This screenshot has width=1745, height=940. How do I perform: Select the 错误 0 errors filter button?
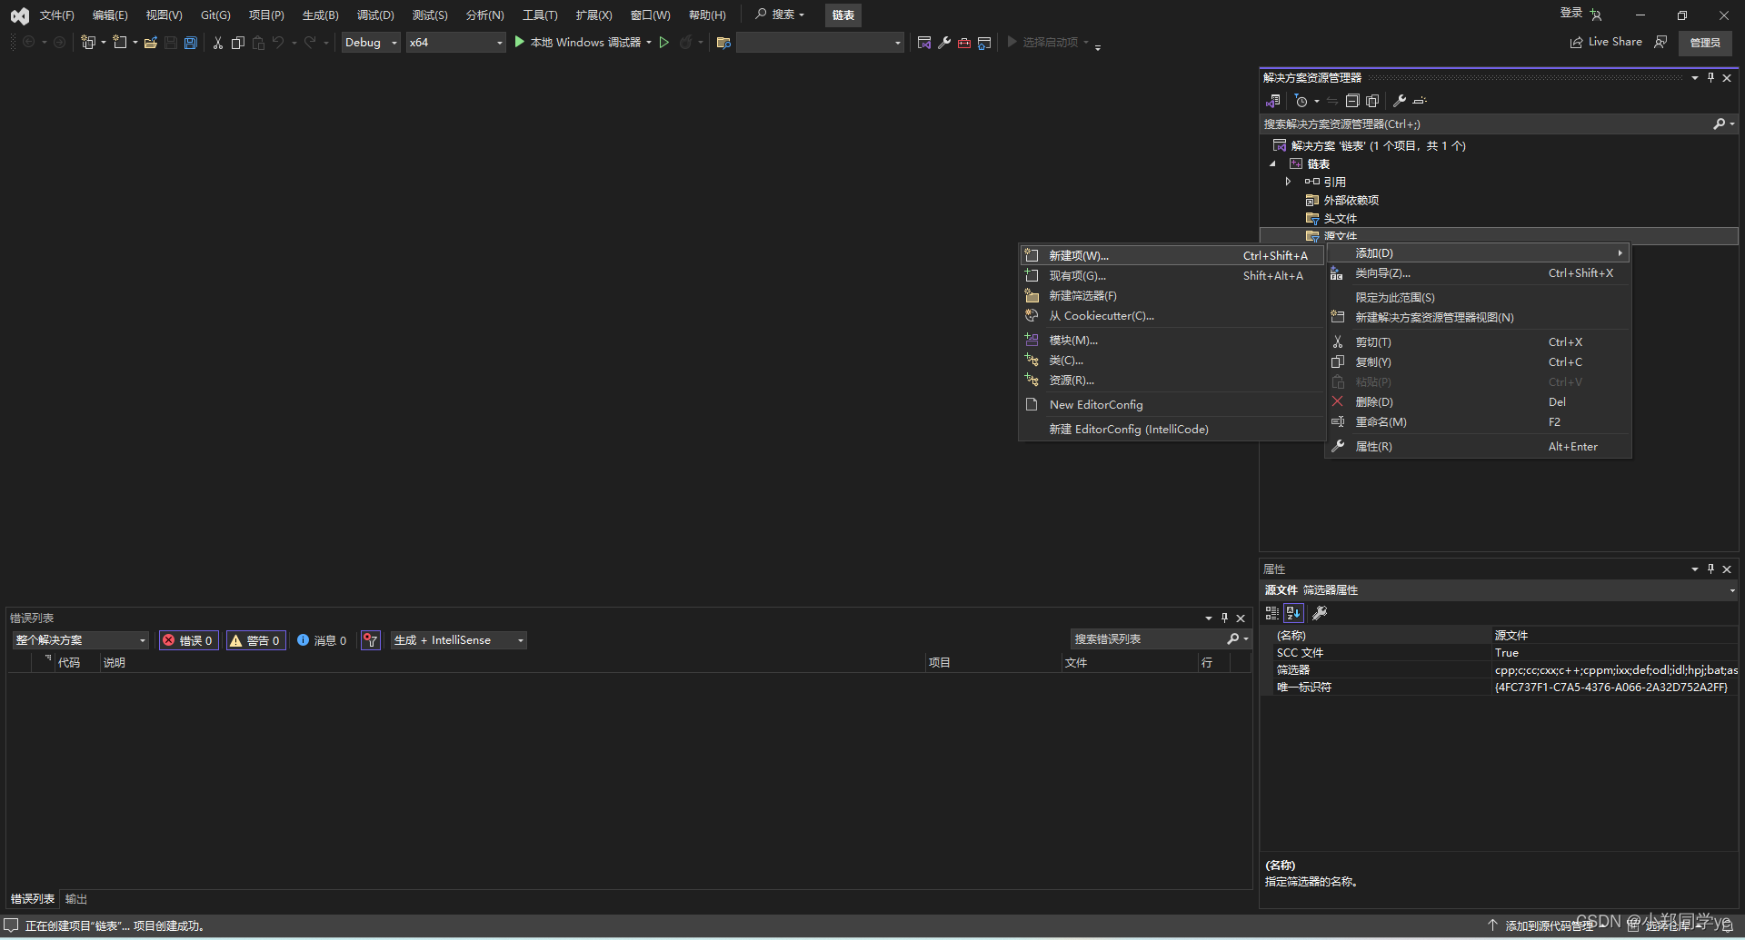[188, 639]
